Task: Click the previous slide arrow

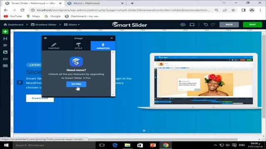Action: [20, 82]
